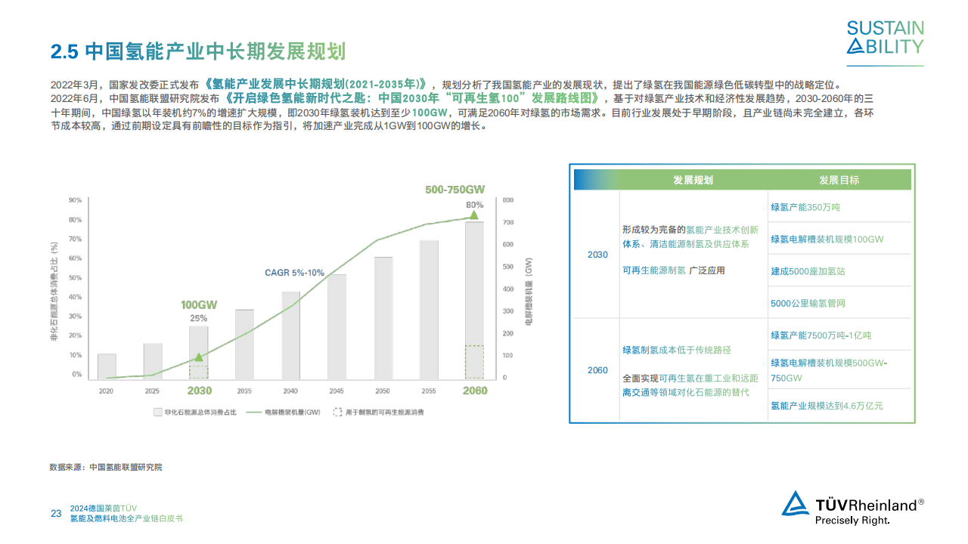This screenshot has height=544, width=968.
Task: Click the bold 2060 x-axis label
Action: pos(475,391)
